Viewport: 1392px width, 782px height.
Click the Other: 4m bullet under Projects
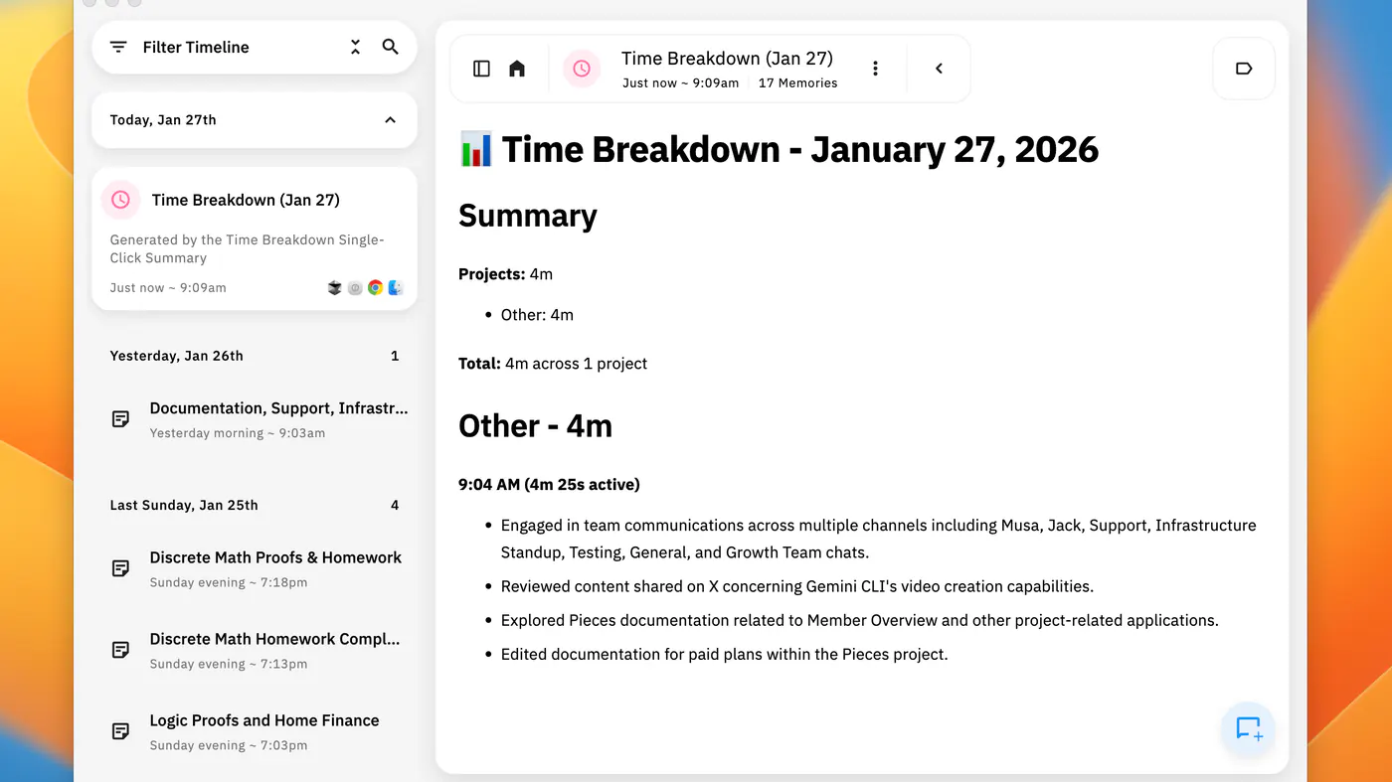tap(537, 315)
